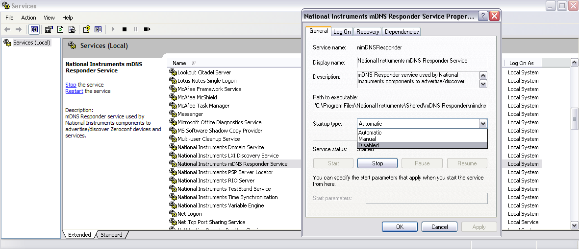The height and width of the screenshot is (249, 579).
Task: Click the Pause Service toolbar icon
Action: pos(135,29)
